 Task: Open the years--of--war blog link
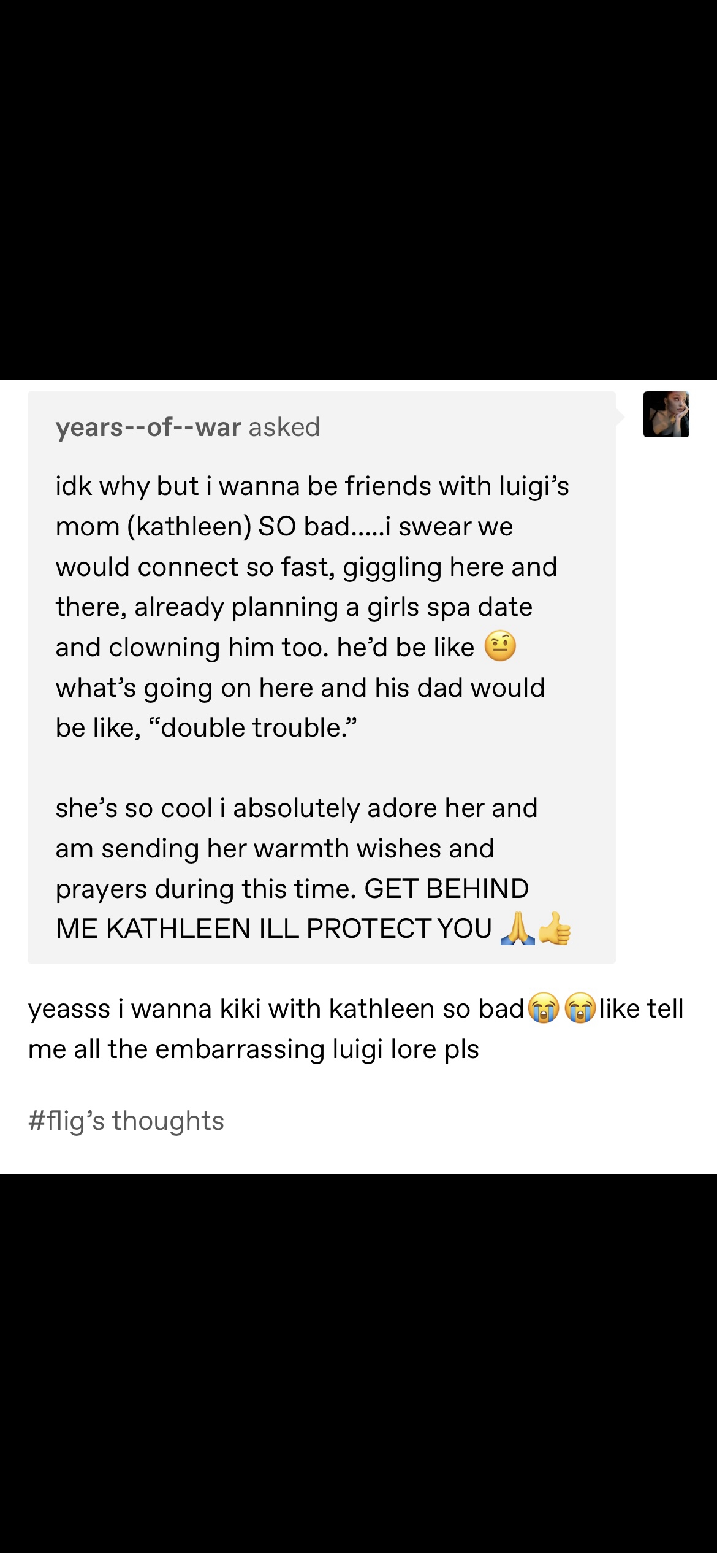tap(148, 427)
